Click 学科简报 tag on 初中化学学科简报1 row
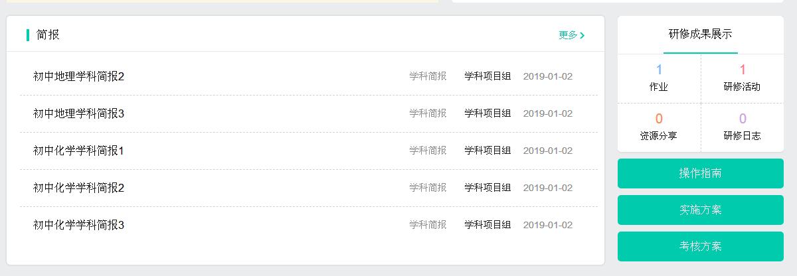Image resolution: width=797 pixels, height=276 pixels. pos(428,151)
